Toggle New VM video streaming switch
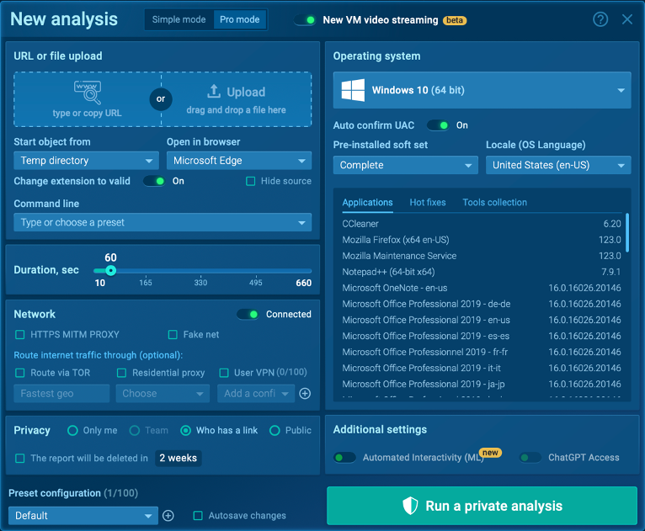The width and height of the screenshot is (645, 531). (x=305, y=19)
